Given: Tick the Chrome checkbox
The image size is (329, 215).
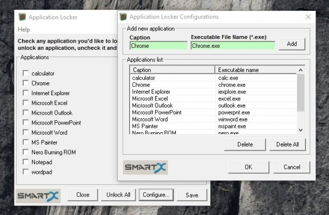Looking at the screenshot, I should coord(26,83).
